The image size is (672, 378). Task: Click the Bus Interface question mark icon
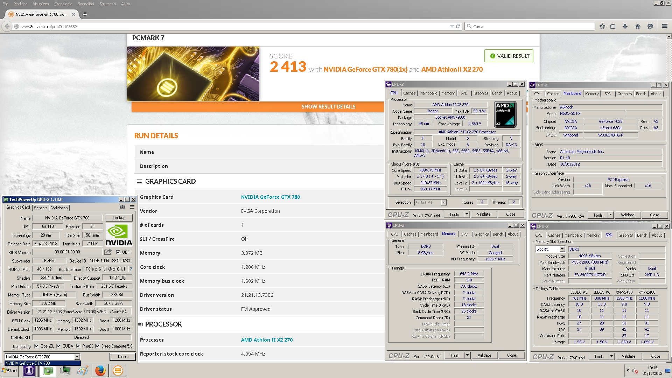(x=131, y=269)
